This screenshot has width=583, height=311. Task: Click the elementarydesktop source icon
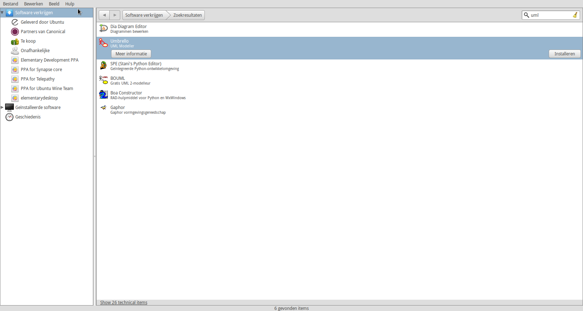pos(15,98)
